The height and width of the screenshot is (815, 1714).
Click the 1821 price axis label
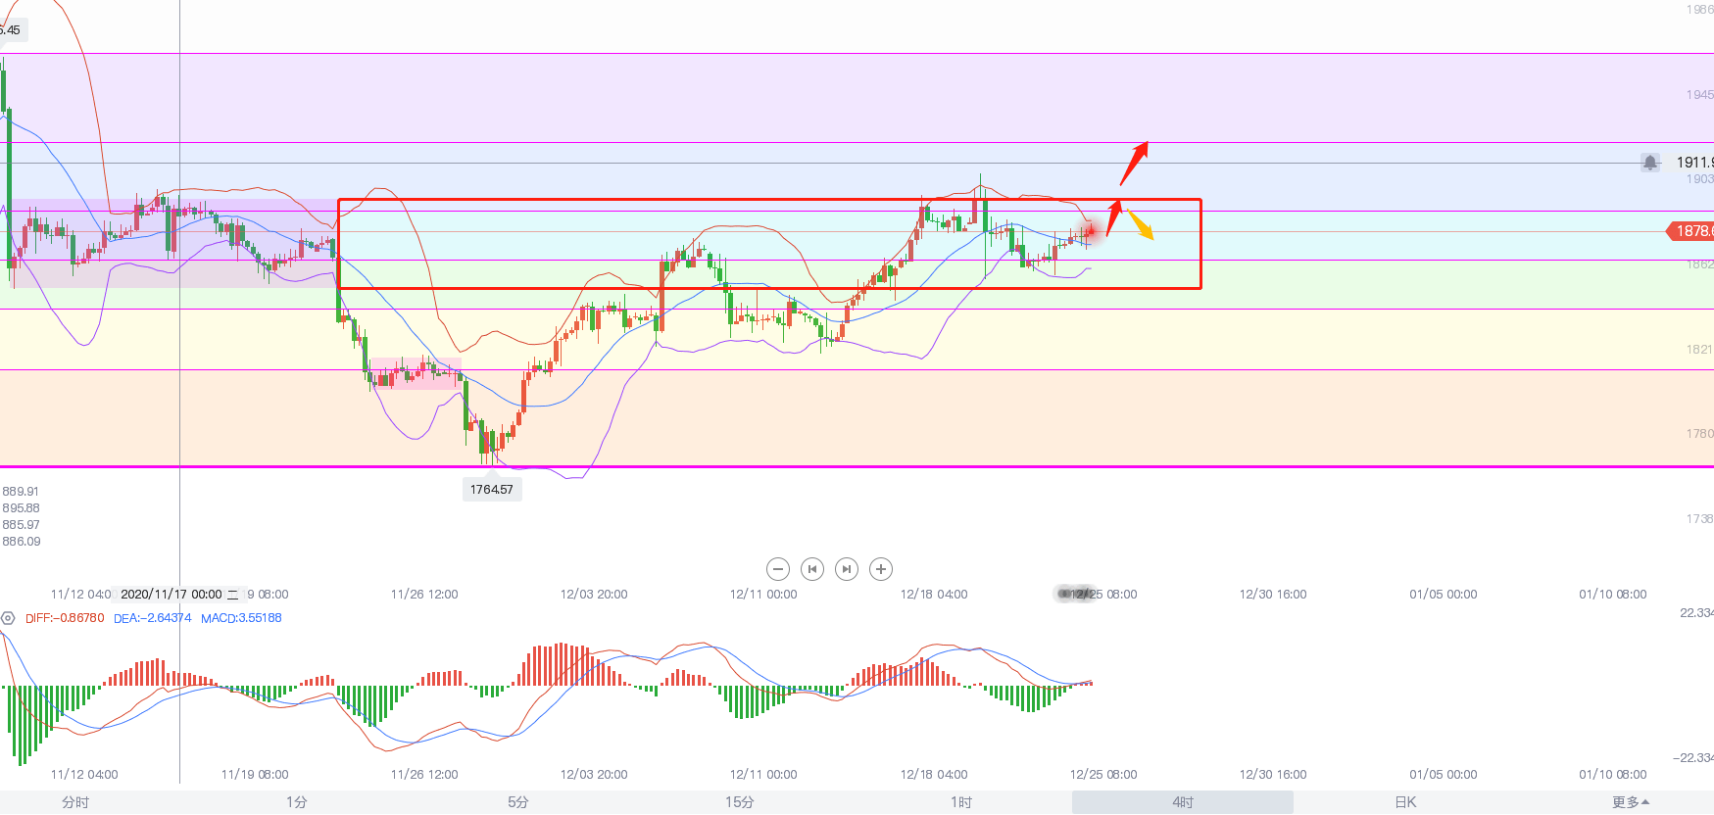pos(1700,350)
